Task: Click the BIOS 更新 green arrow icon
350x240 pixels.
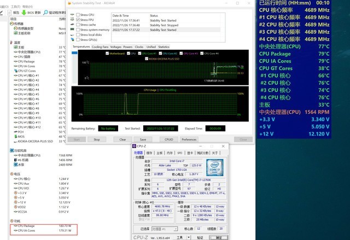Action: pyautogui.click(x=24, y=11)
